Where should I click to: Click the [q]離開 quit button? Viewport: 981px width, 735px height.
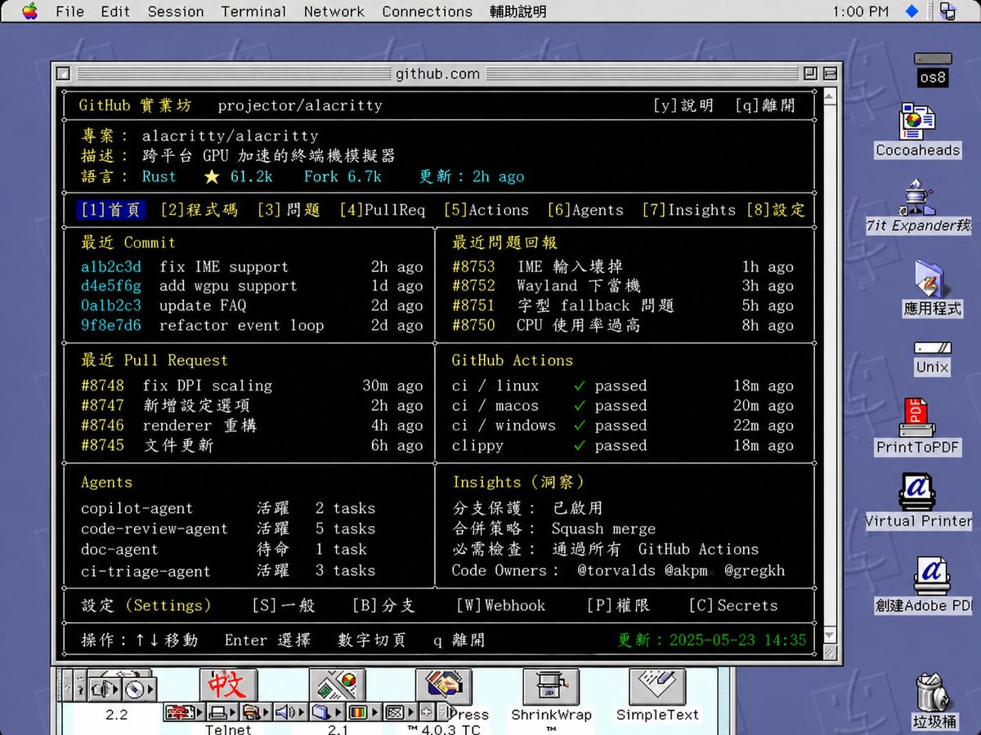click(x=764, y=105)
